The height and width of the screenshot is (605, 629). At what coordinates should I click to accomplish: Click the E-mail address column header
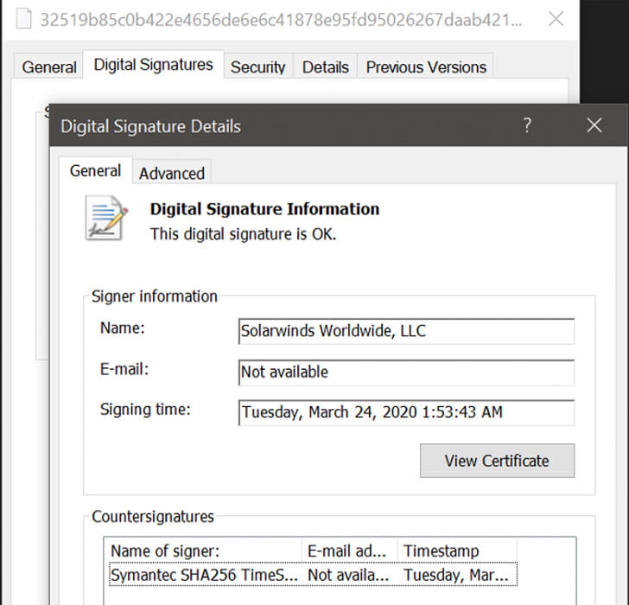click(349, 551)
